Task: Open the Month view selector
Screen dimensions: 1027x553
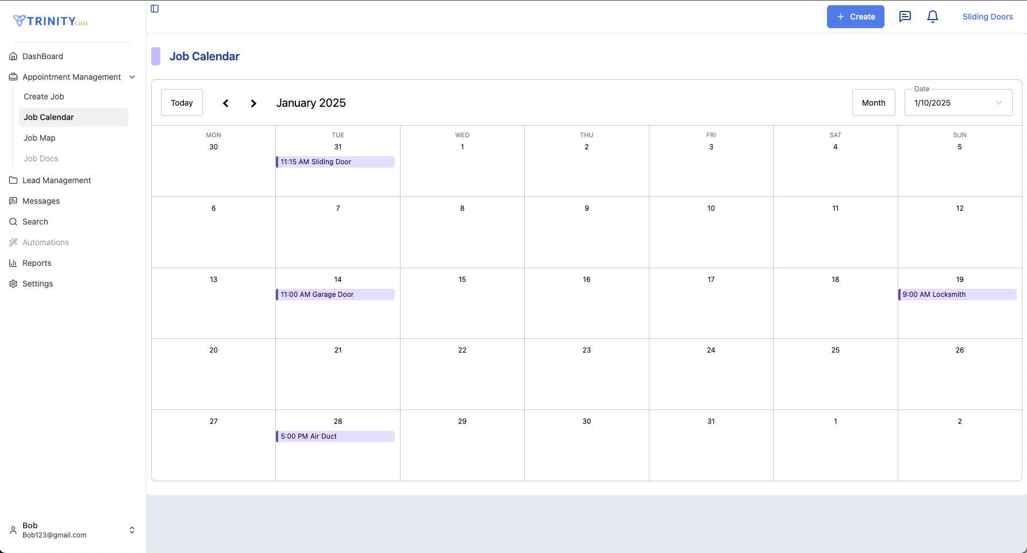Action: (874, 103)
